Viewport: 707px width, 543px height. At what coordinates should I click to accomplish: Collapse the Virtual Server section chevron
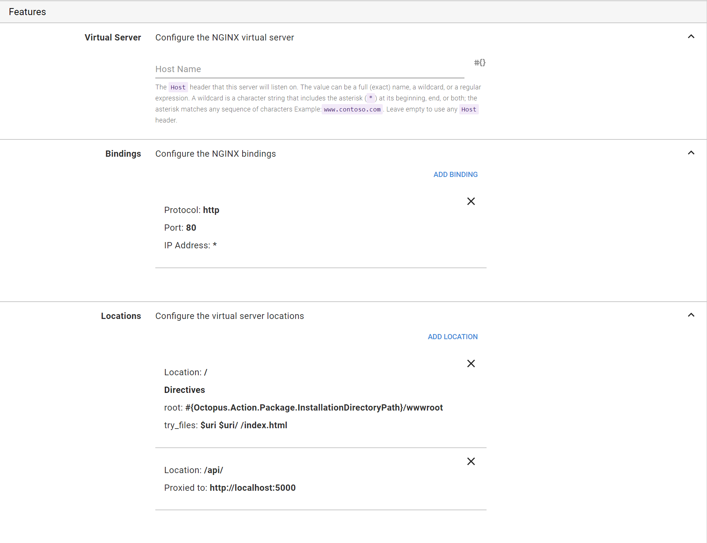691,36
